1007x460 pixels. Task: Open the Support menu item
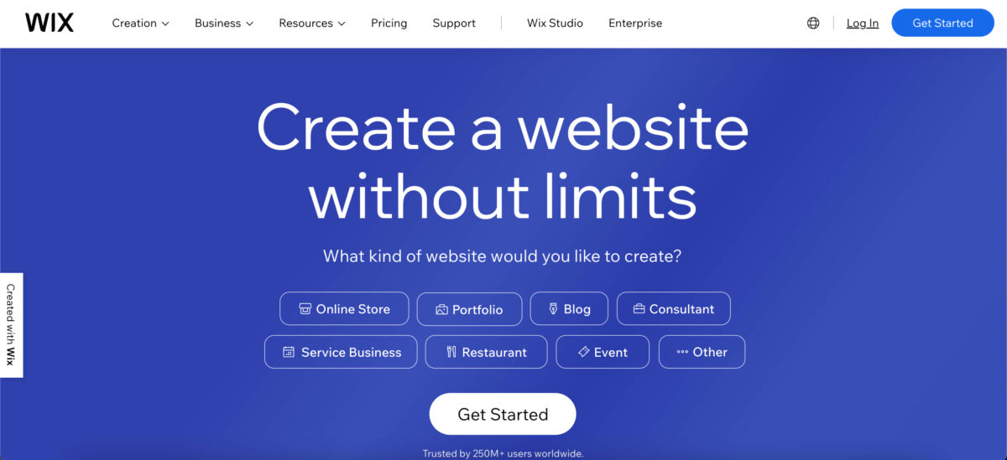(454, 23)
